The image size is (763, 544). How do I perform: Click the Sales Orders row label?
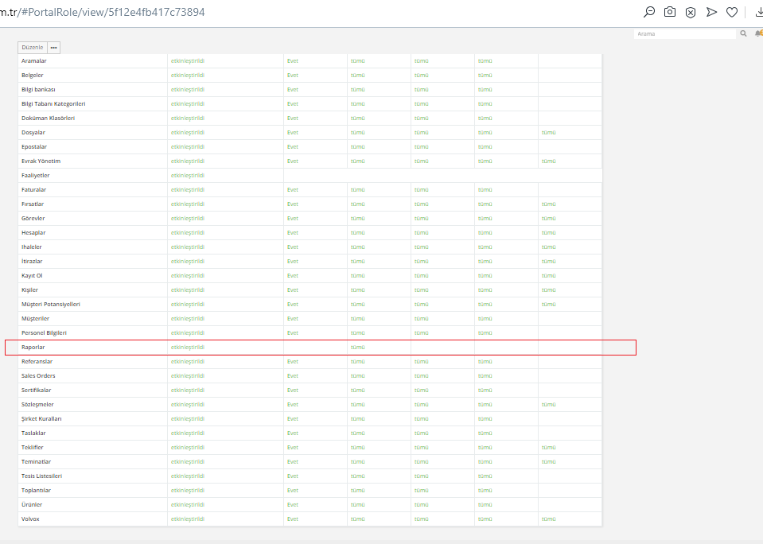tap(38, 376)
